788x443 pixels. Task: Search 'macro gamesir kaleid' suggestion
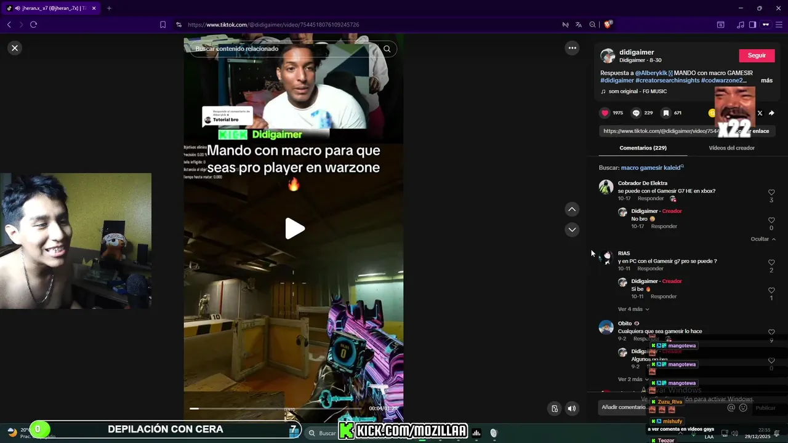pos(652,168)
